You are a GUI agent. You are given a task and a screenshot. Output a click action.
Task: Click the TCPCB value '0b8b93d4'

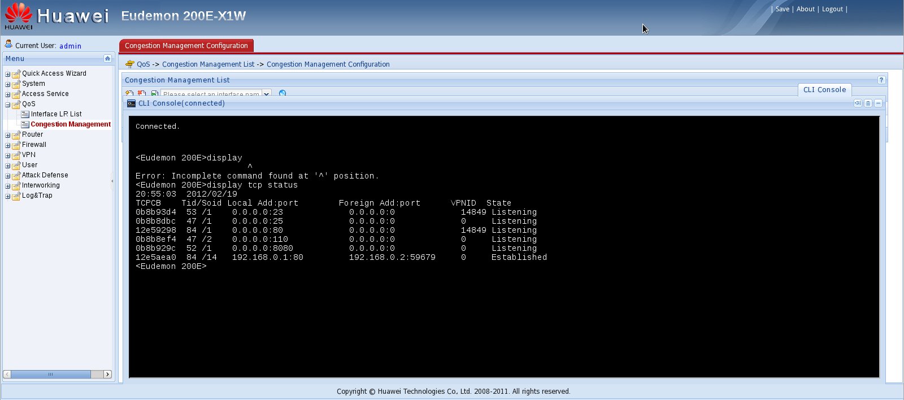(x=156, y=212)
